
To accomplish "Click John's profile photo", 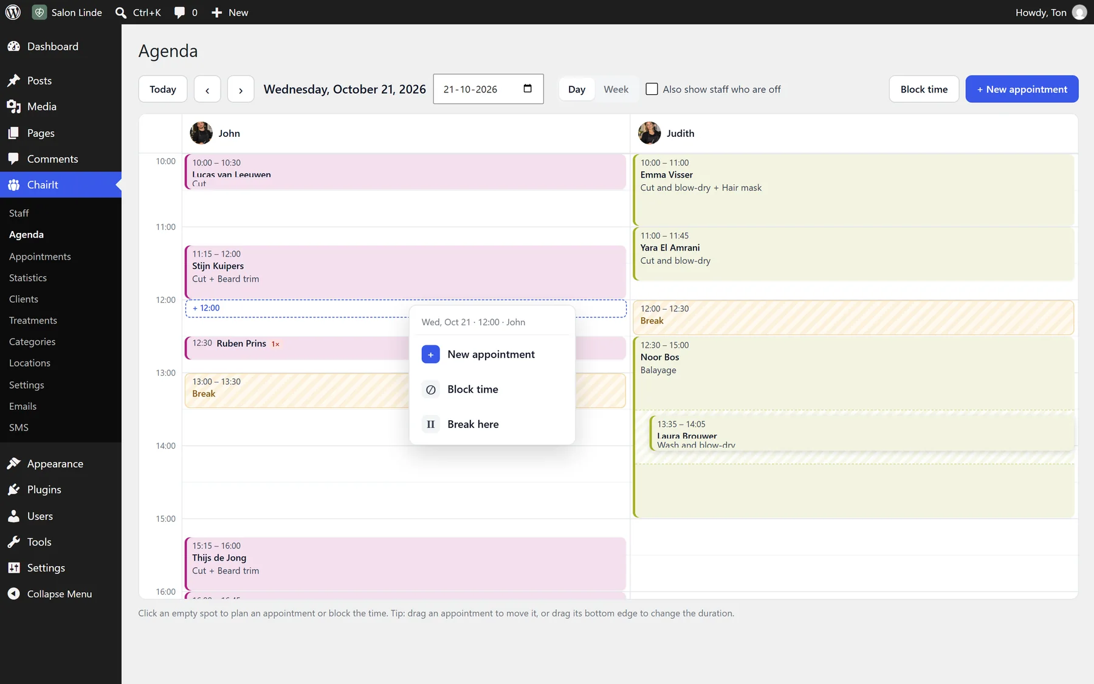I will coord(201,133).
